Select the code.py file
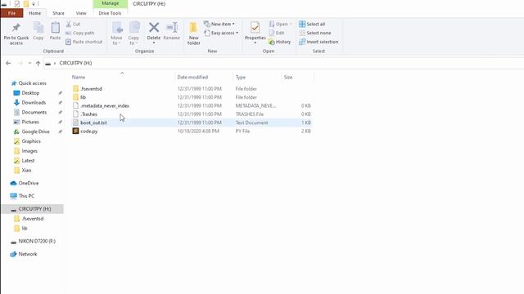Screen dimensions: 524x294 click(89, 131)
